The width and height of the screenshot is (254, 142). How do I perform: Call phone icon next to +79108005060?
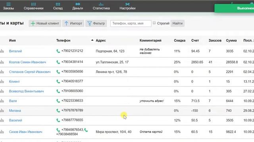point(58,91)
